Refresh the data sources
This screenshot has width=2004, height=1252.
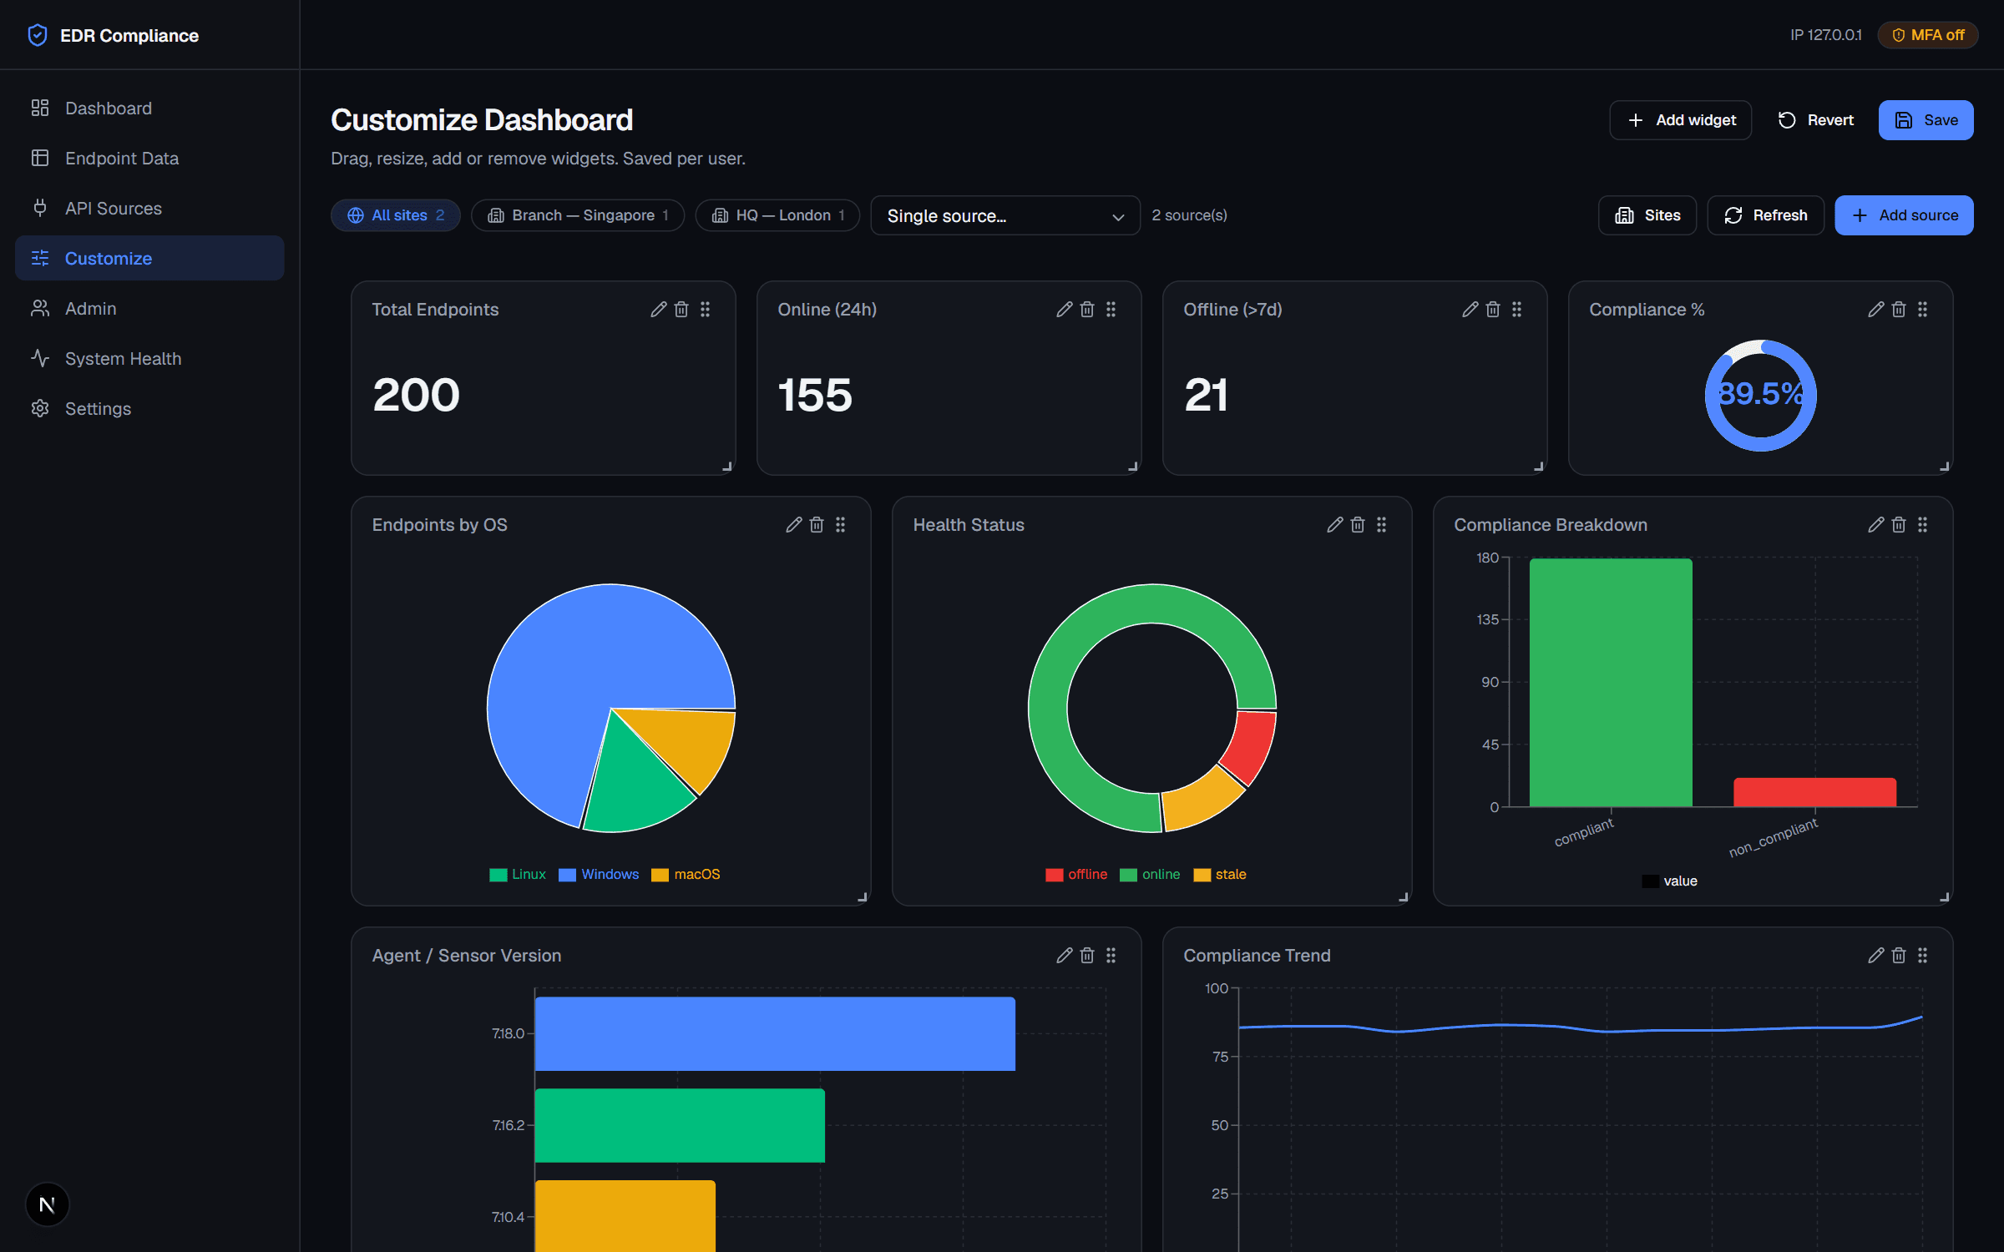pos(1765,215)
